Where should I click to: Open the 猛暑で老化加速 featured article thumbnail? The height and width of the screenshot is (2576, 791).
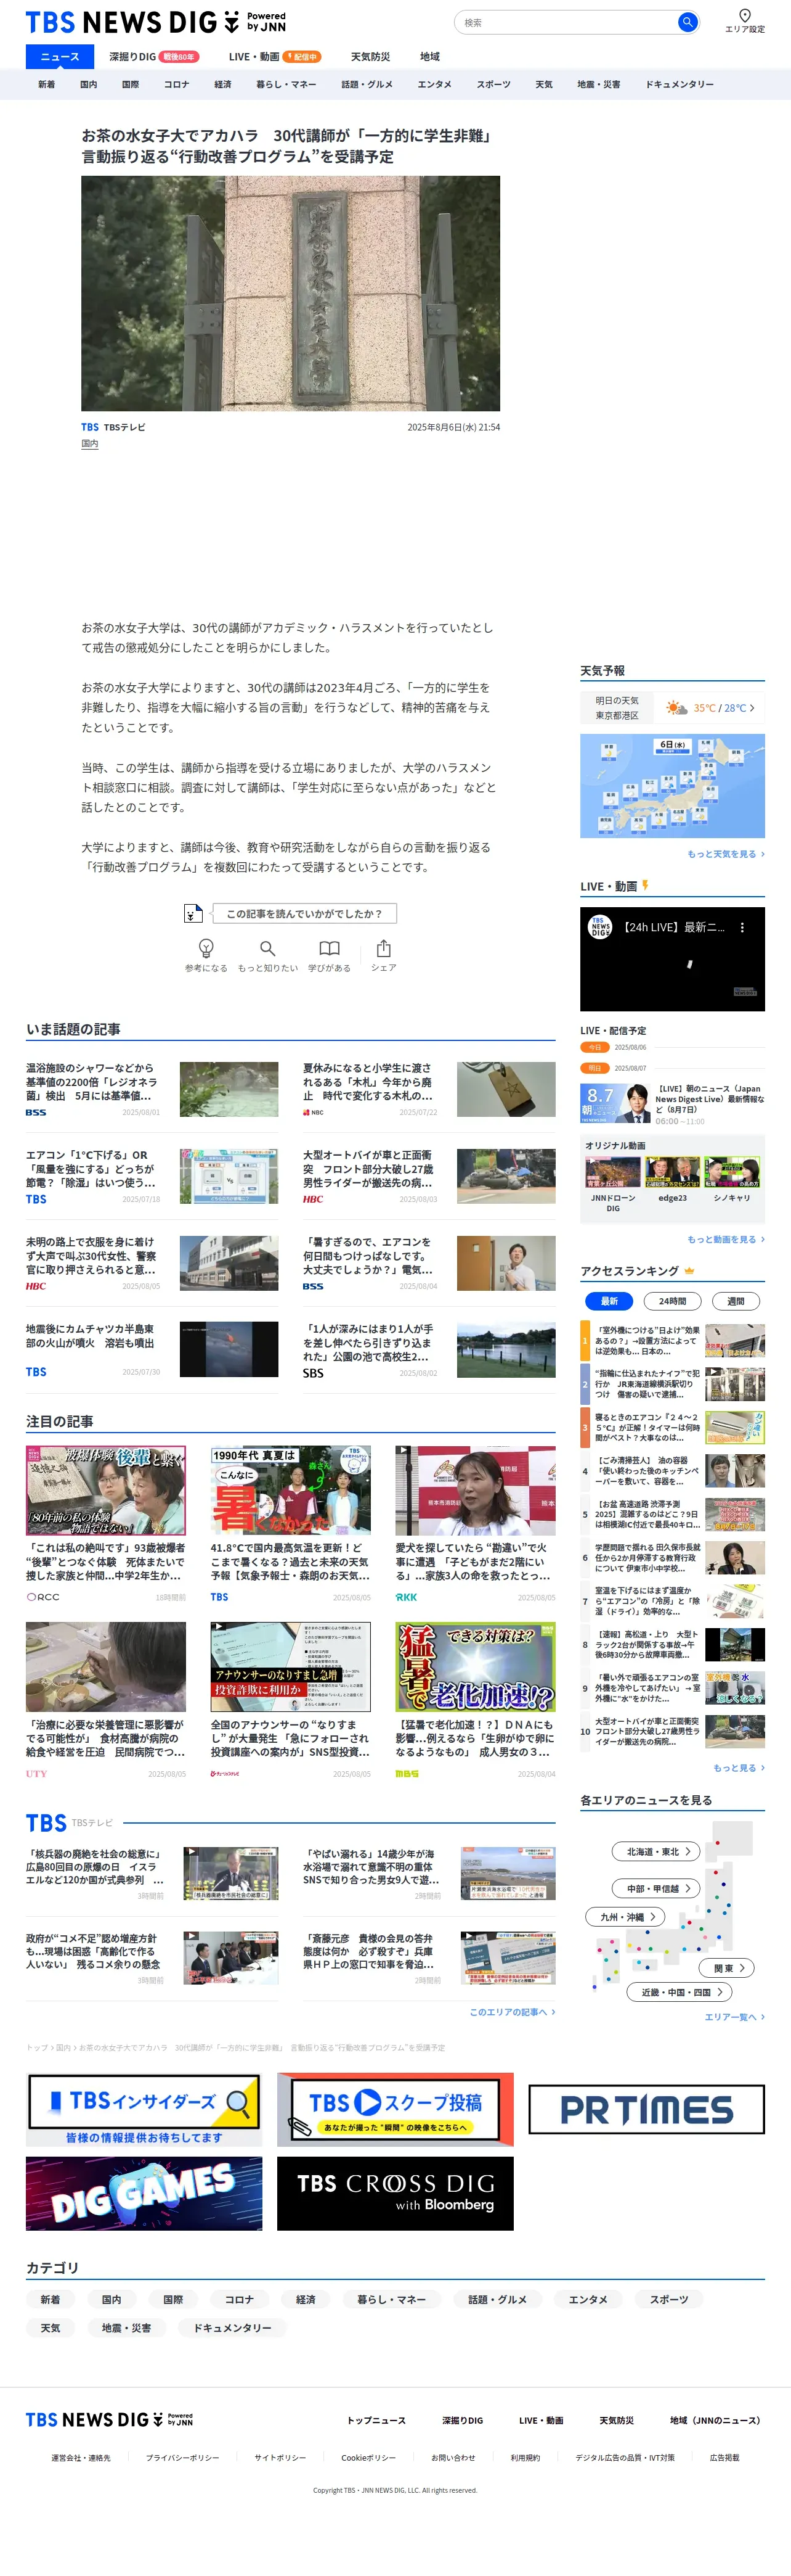476,1666
